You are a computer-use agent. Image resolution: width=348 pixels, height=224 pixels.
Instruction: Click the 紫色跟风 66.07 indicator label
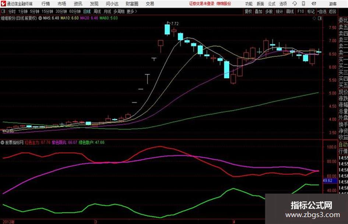tap(64, 142)
